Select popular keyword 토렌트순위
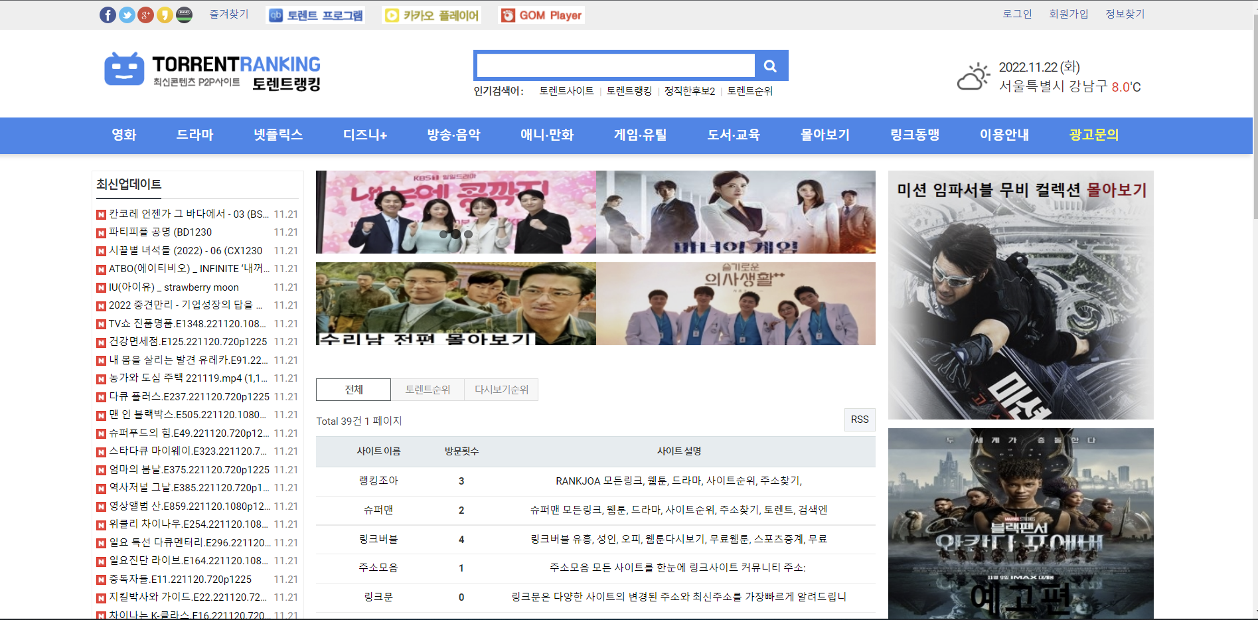The width and height of the screenshot is (1258, 620). [x=750, y=91]
